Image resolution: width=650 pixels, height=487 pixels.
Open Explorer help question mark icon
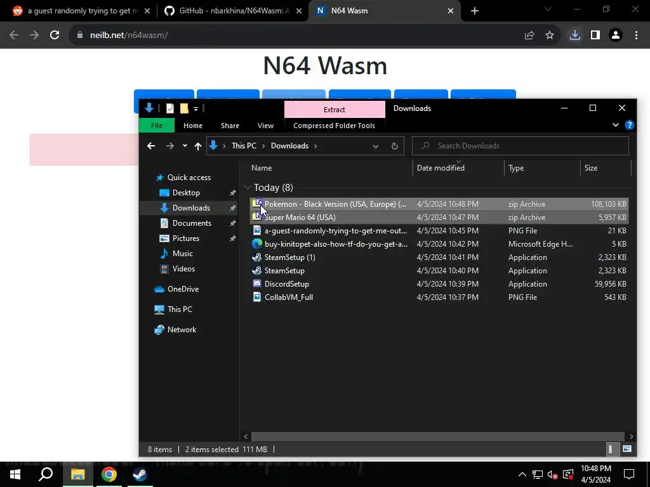pos(629,125)
